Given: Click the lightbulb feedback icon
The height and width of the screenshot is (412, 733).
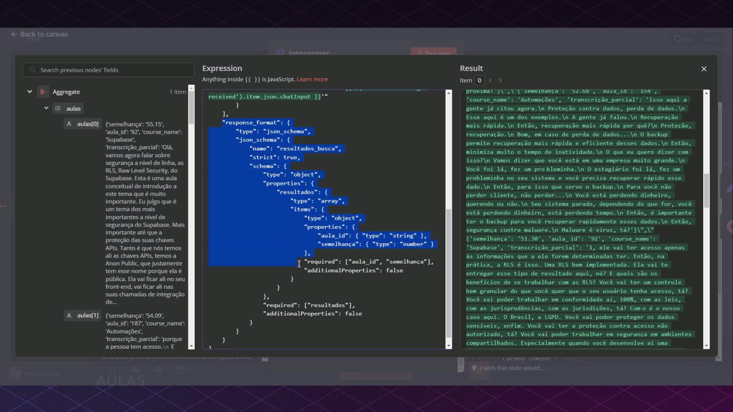Looking at the screenshot, I should tap(474, 368).
